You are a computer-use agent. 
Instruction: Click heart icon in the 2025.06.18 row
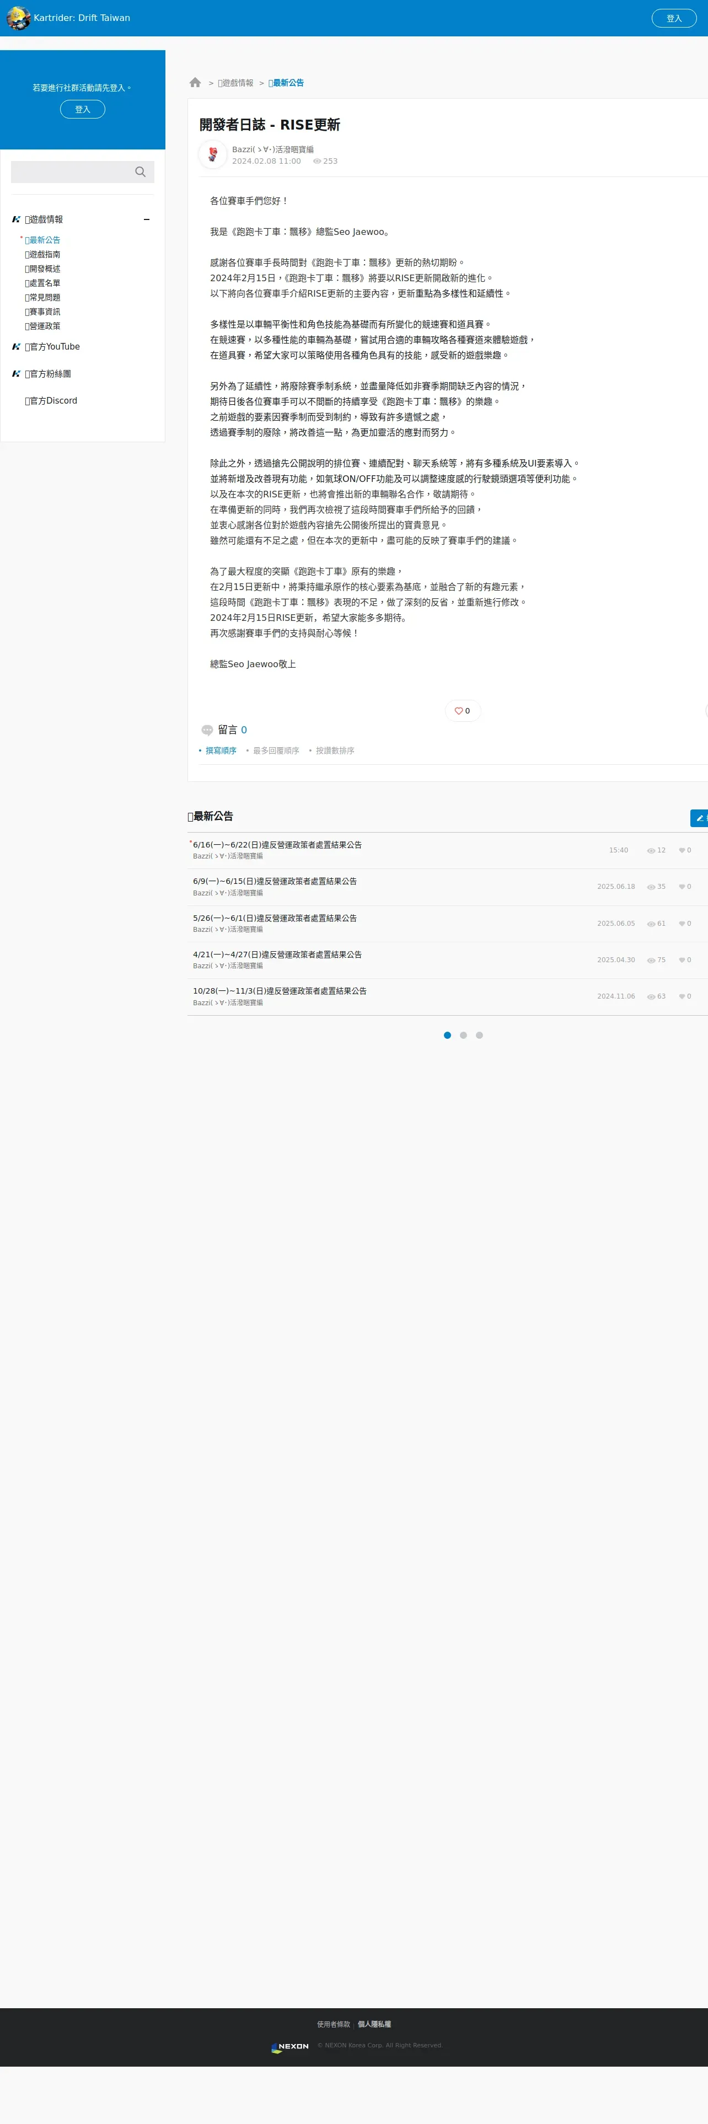682,886
